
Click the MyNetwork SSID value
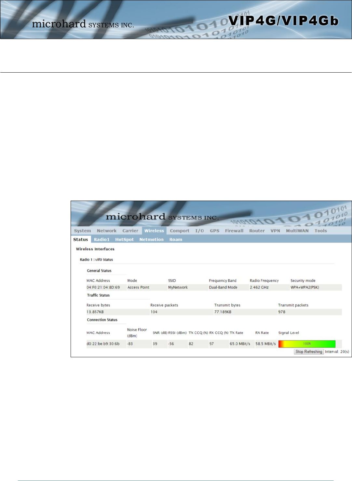tap(178, 288)
